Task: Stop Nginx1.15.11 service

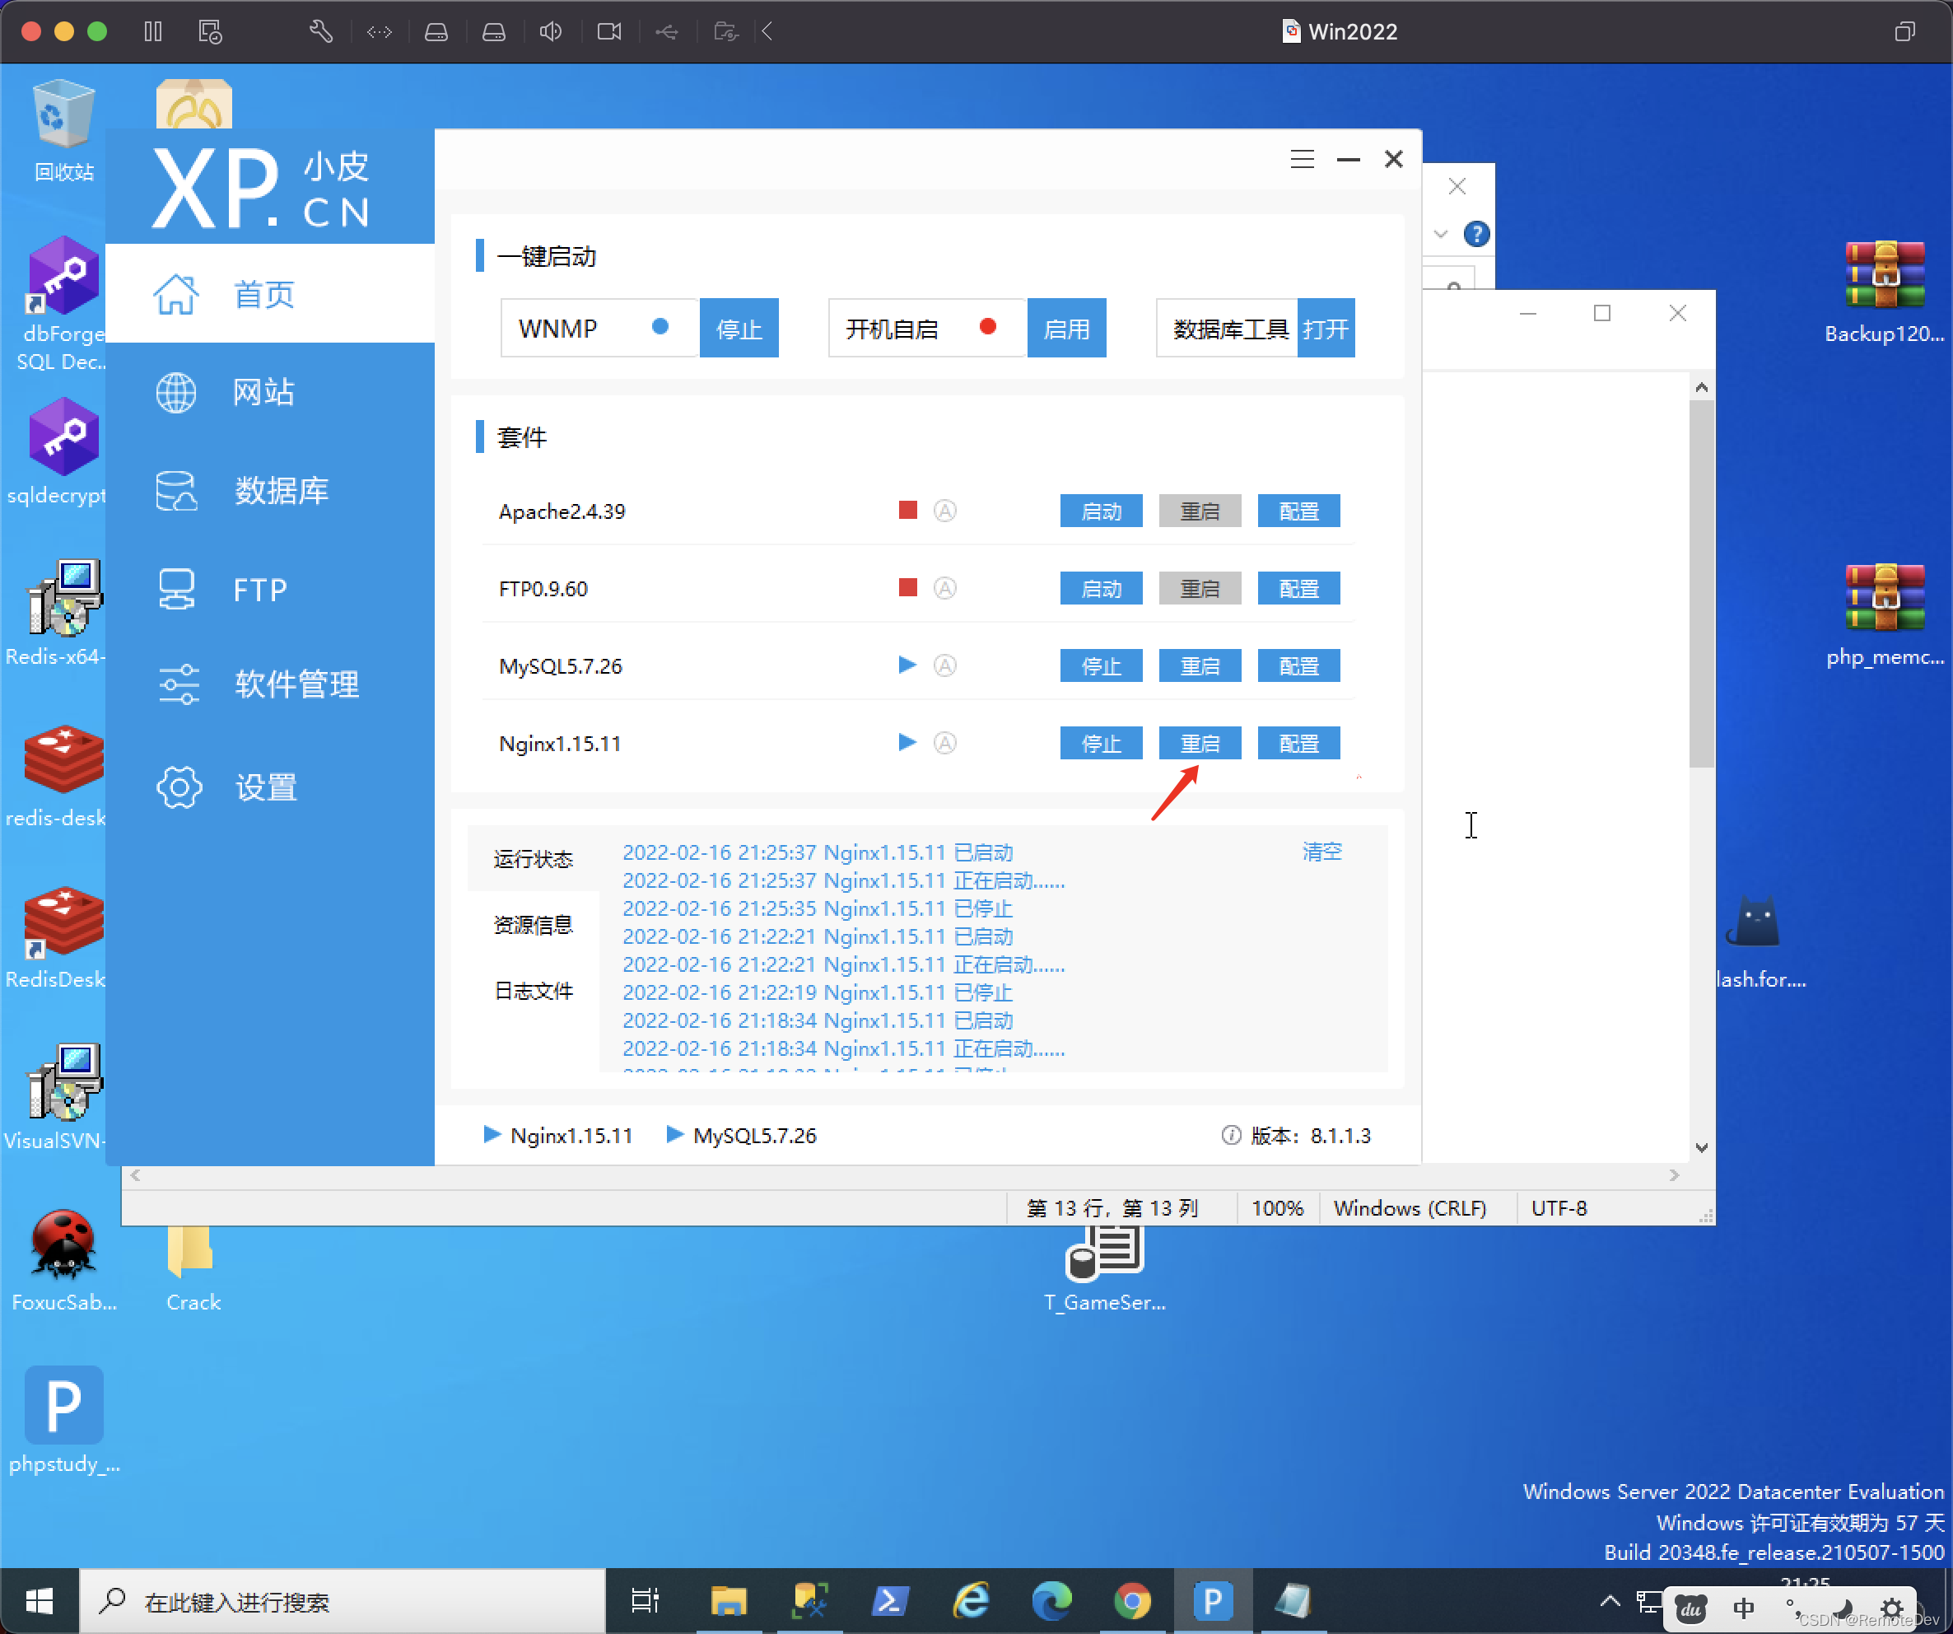Action: [1101, 743]
